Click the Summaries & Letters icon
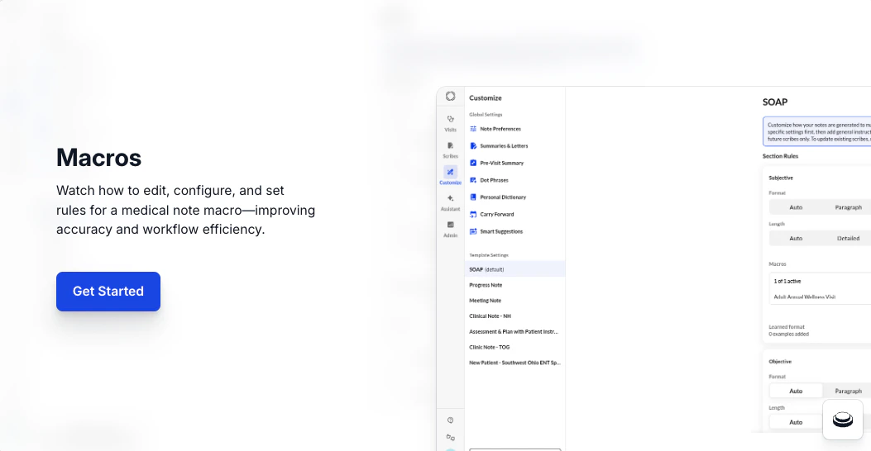 (x=473, y=146)
